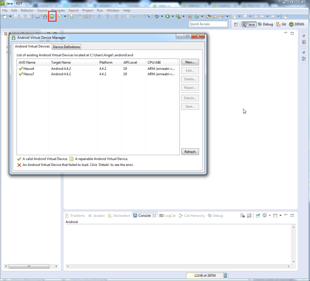This screenshot has height=281, width=310.
Task: Switch to the Git perspective
Action: point(281,24)
